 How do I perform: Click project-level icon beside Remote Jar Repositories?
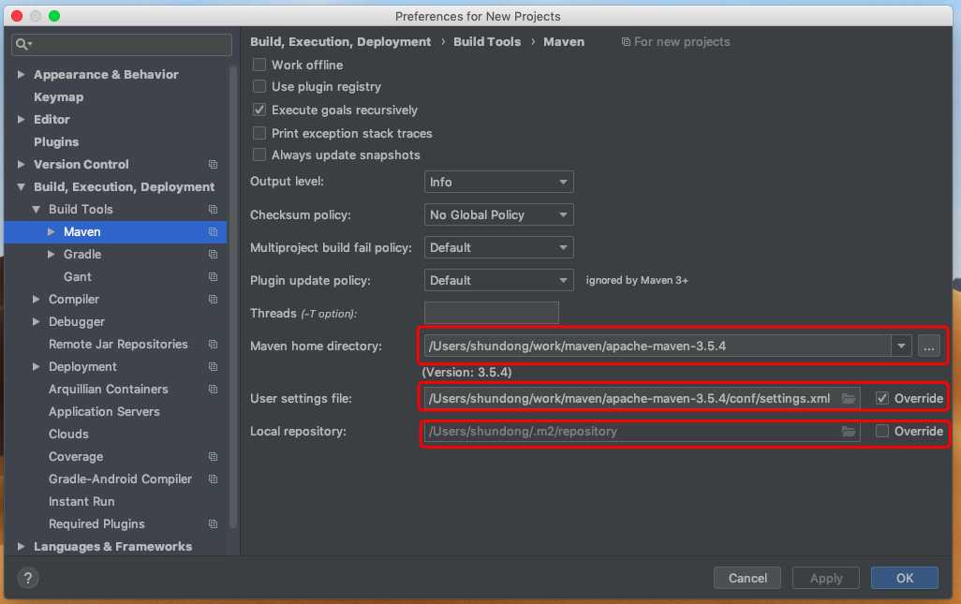213,345
